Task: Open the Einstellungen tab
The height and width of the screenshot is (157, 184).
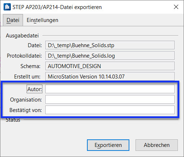Action: 42,20
